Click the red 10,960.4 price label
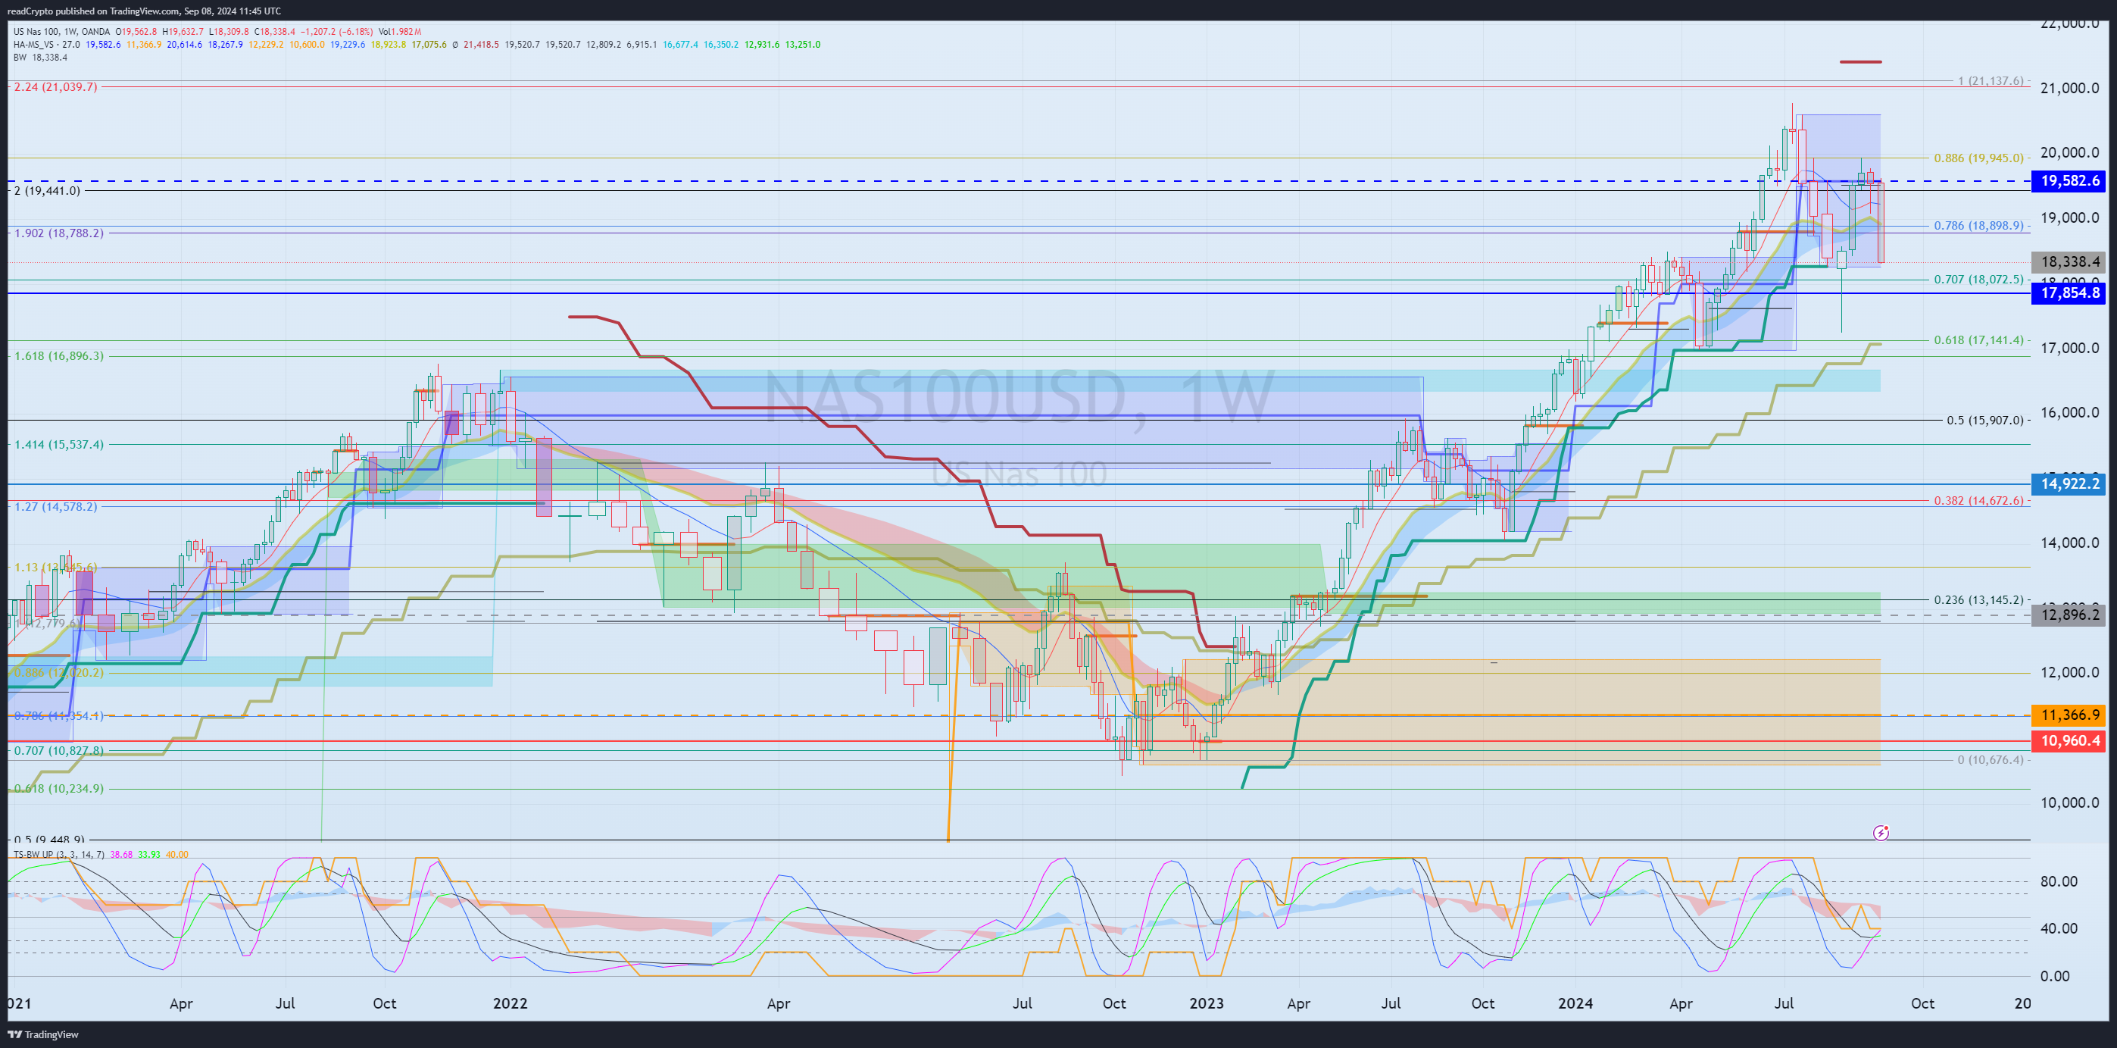The width and height of the screenshot is (2117, 1048). [2068, 740]
